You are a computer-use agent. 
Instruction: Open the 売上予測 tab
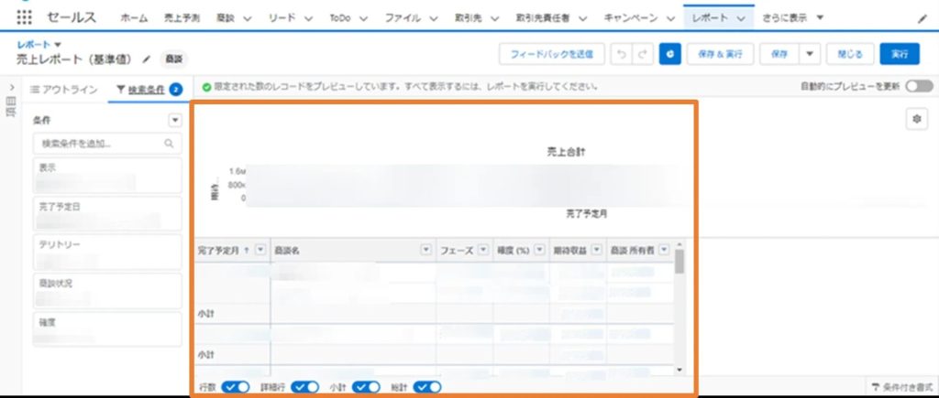tap(182, 18)
